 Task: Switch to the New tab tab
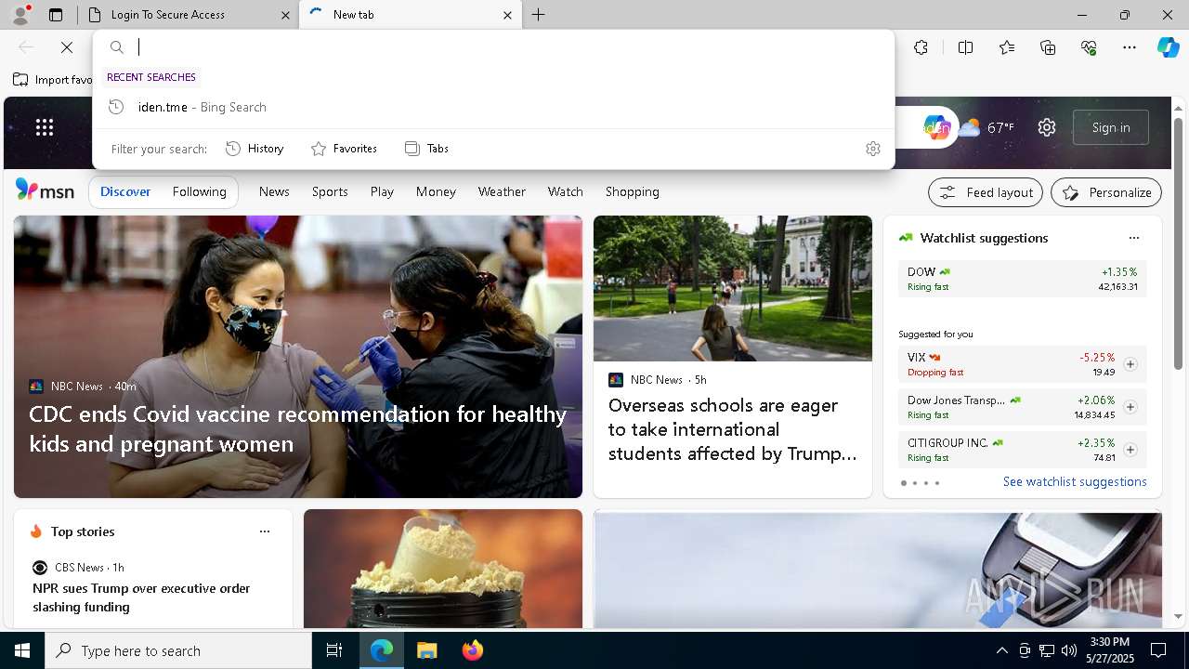[409, 15]
